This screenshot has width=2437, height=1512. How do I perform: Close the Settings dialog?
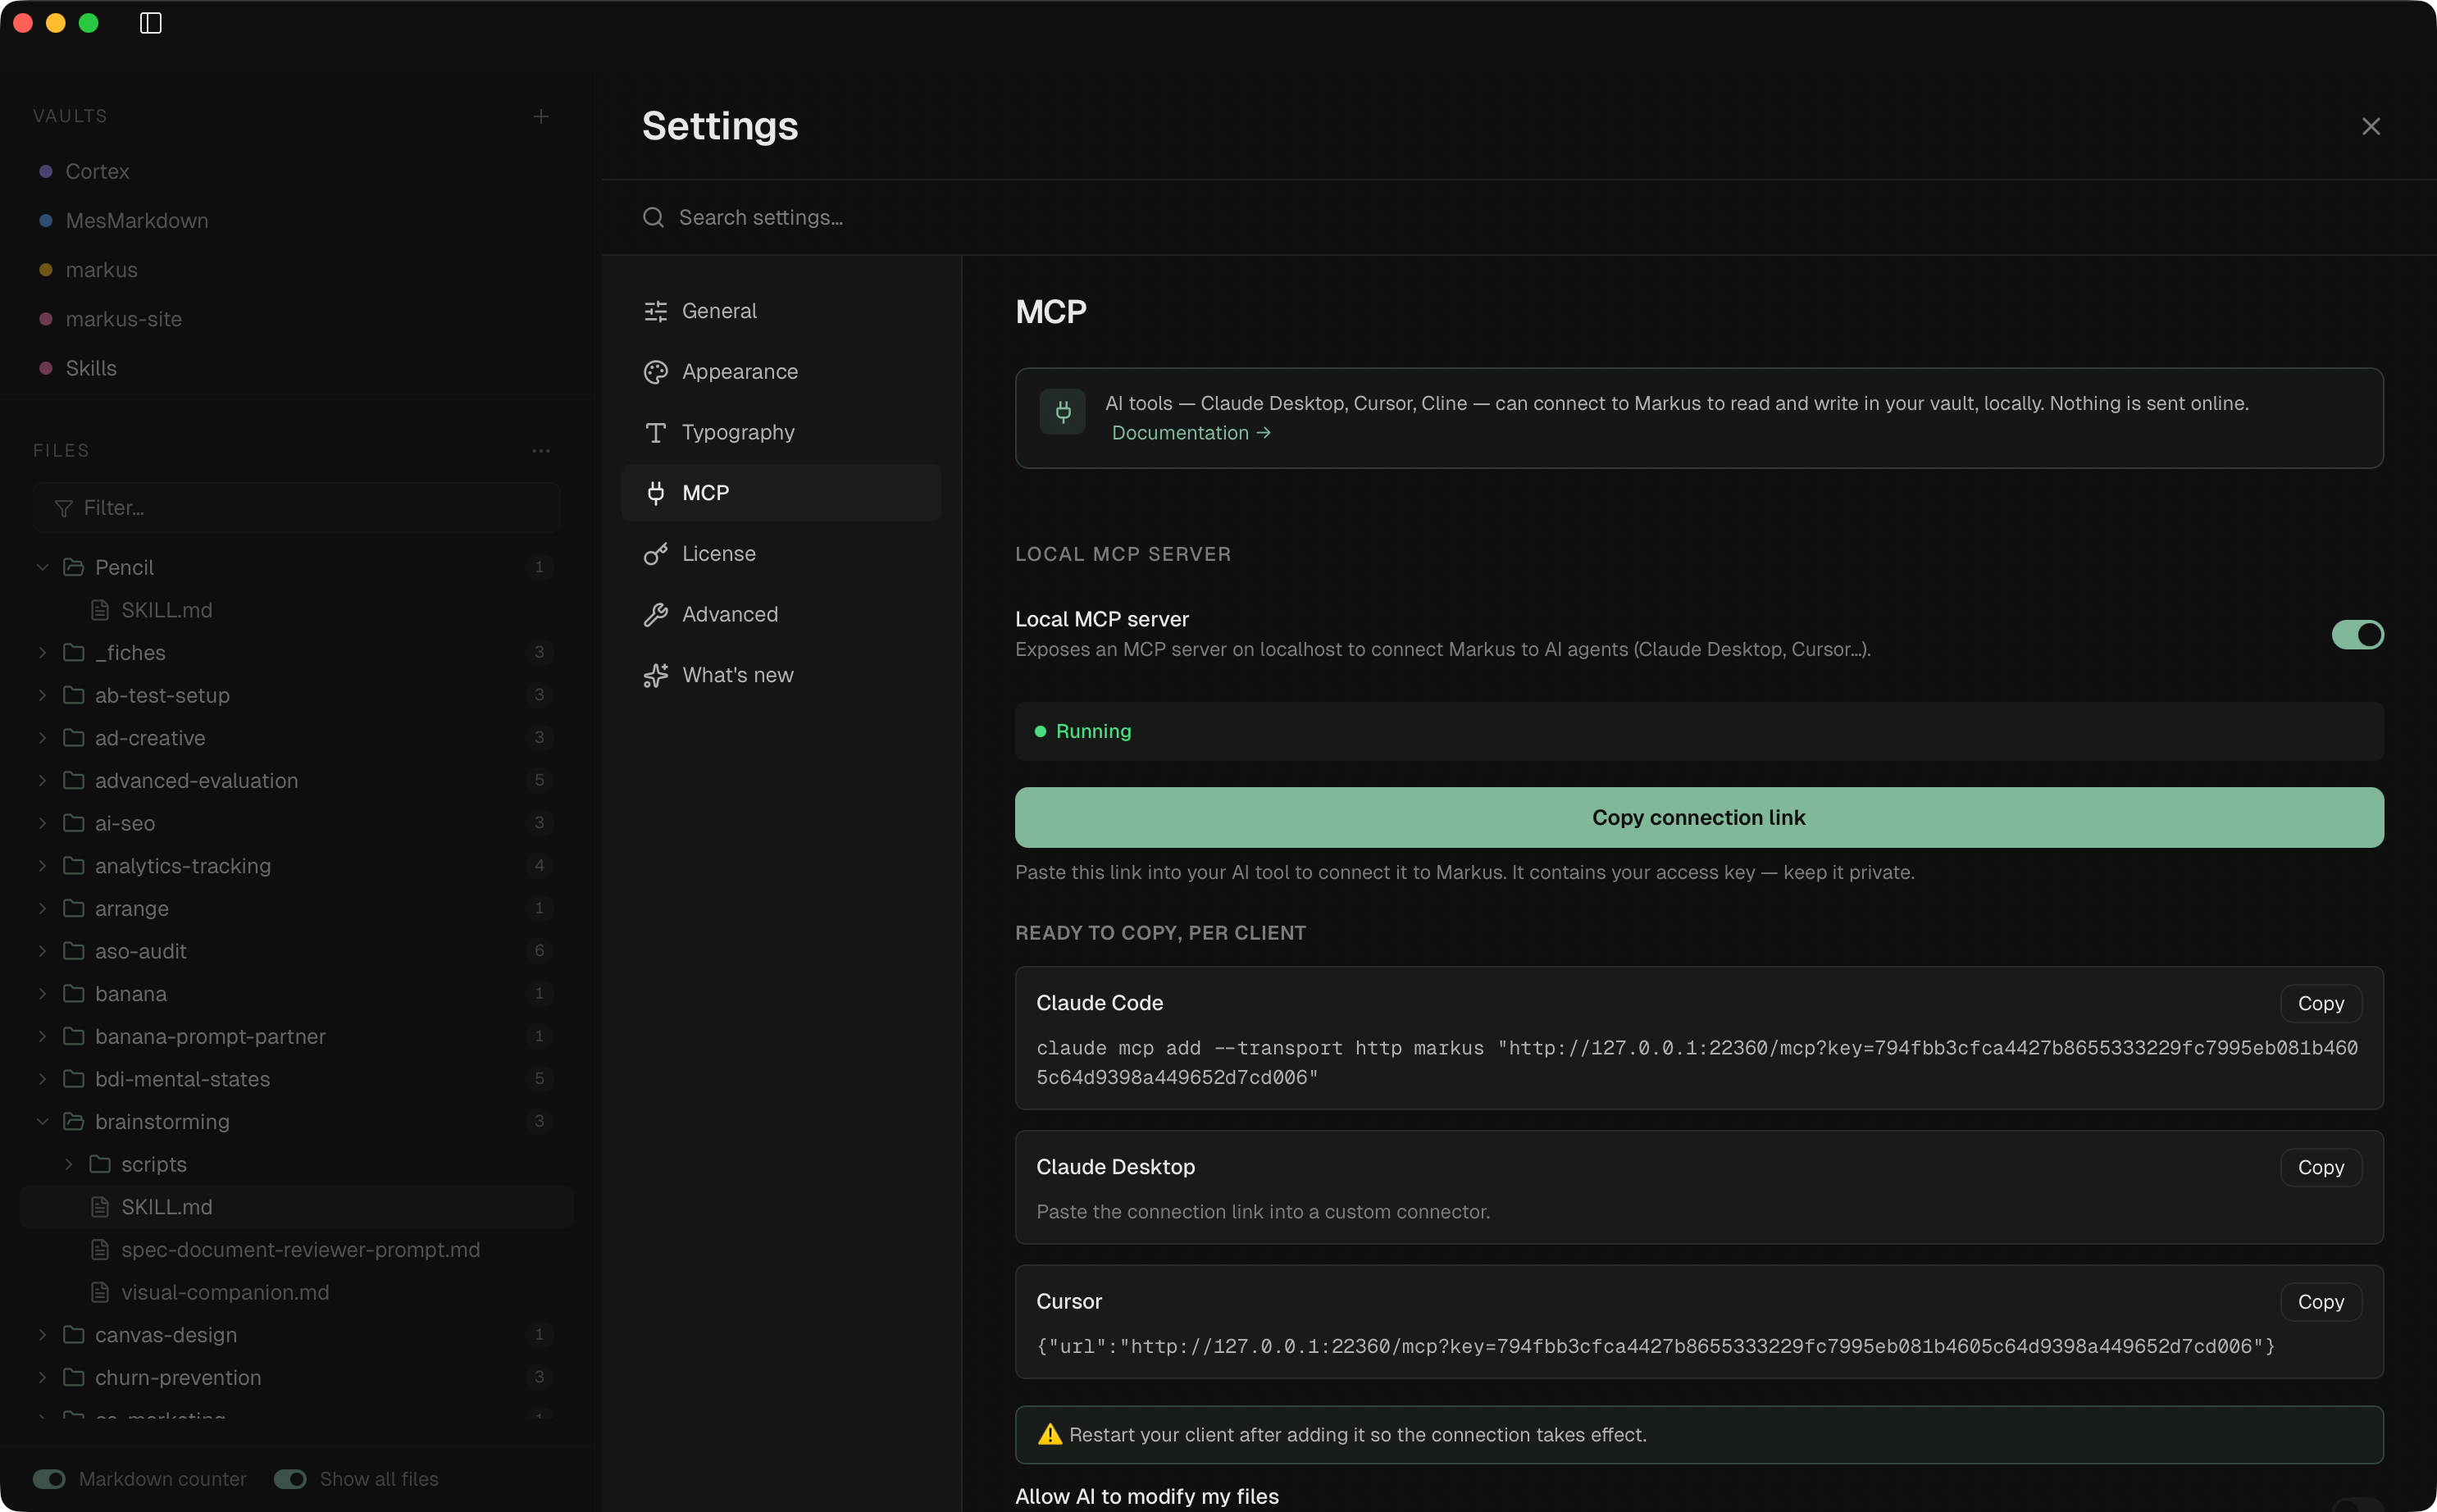click(x=2371, y=126)
